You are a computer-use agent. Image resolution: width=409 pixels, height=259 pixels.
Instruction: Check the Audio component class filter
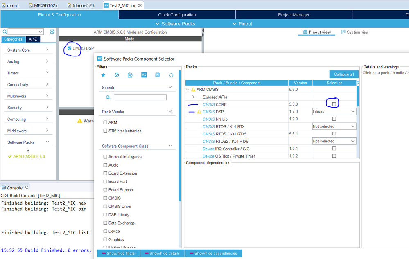(x=105, y=165)
